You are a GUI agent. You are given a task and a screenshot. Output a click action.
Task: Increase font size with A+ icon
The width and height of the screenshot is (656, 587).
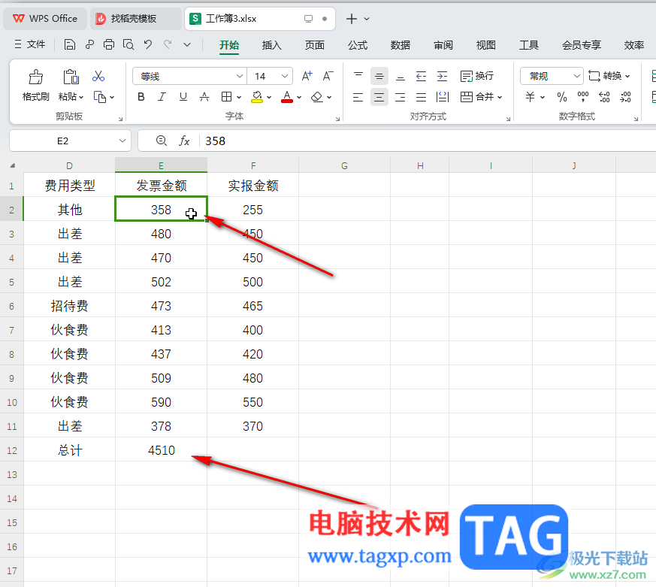307,76
